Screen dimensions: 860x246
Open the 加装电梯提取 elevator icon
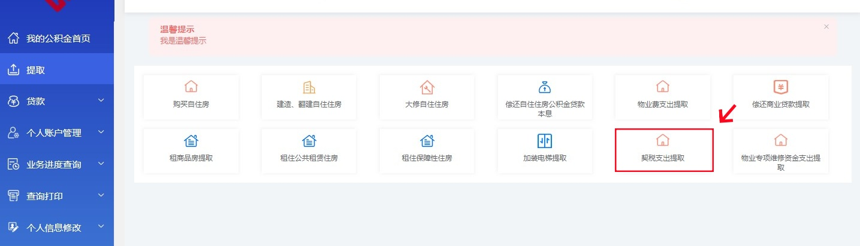tap(545, 141)
